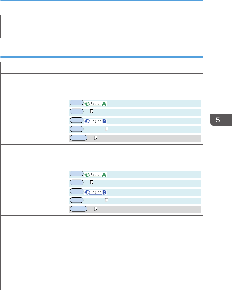This screenshot has height=290, width=232.
Task: Select blue pill label beside upper Region B badge
Action: [x=76, y=120]
